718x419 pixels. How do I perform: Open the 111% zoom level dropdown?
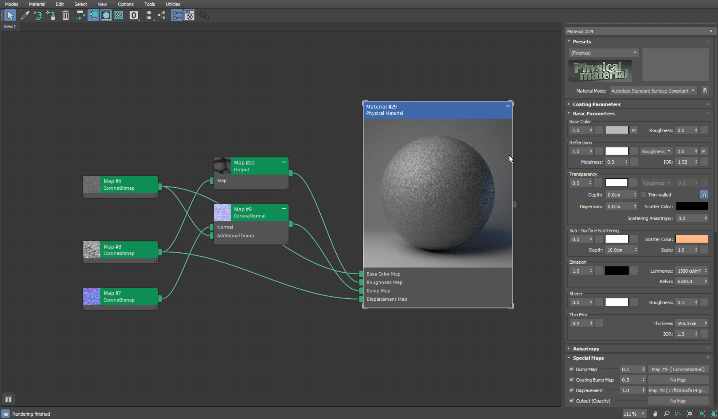[x=634, y=414]
